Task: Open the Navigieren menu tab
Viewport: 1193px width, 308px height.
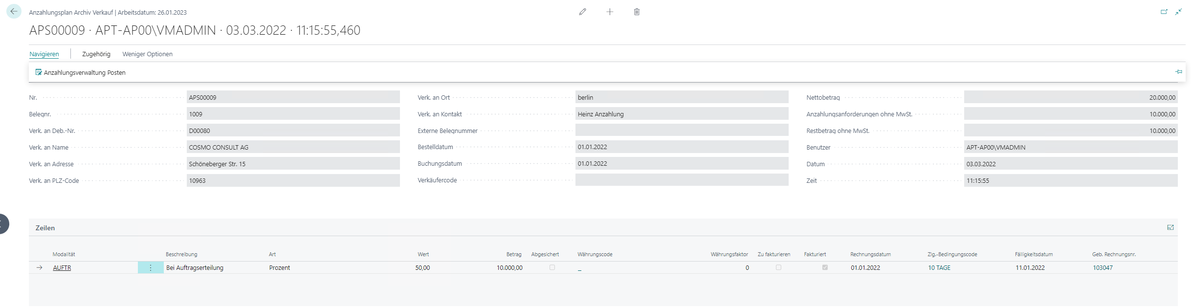Action: (x=44, y=54)
